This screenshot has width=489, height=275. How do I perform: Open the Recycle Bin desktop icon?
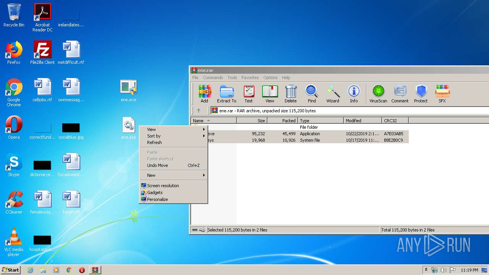pyautogui.click(x=14, y=15)
